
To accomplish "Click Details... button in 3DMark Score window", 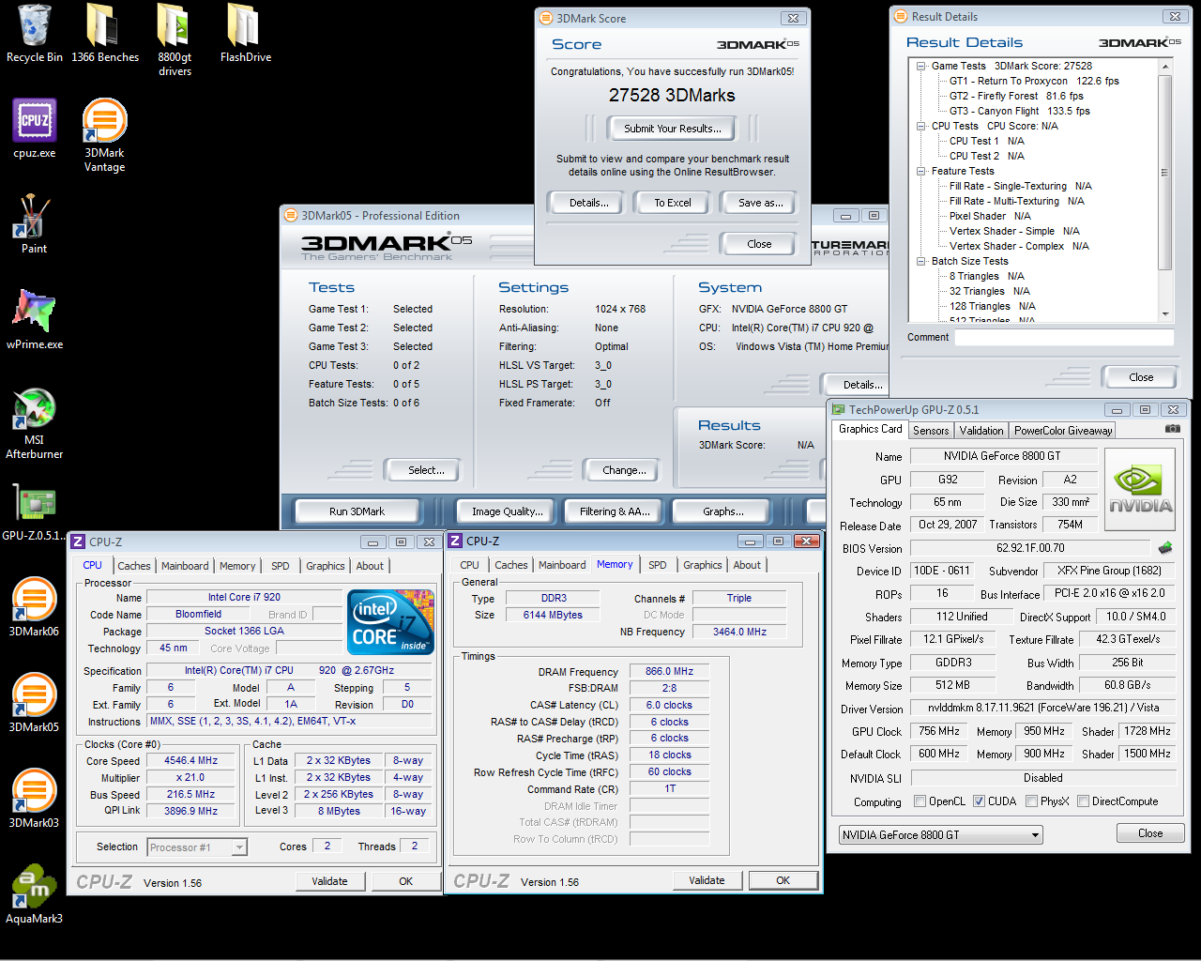I will 588,203.
